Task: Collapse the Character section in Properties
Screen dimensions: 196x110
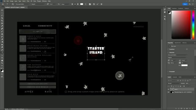Action: point(168,53)
